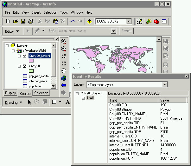Open the Selection menu
This screenshot has width=191, height=166.
50,12
